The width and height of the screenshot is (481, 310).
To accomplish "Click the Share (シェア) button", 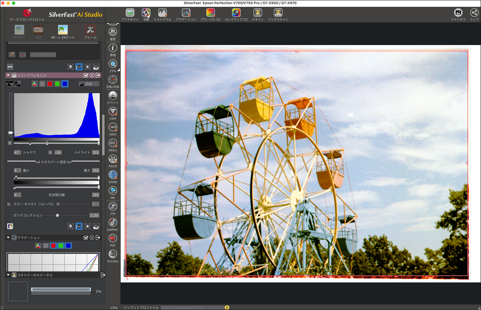I will point(474,13).
